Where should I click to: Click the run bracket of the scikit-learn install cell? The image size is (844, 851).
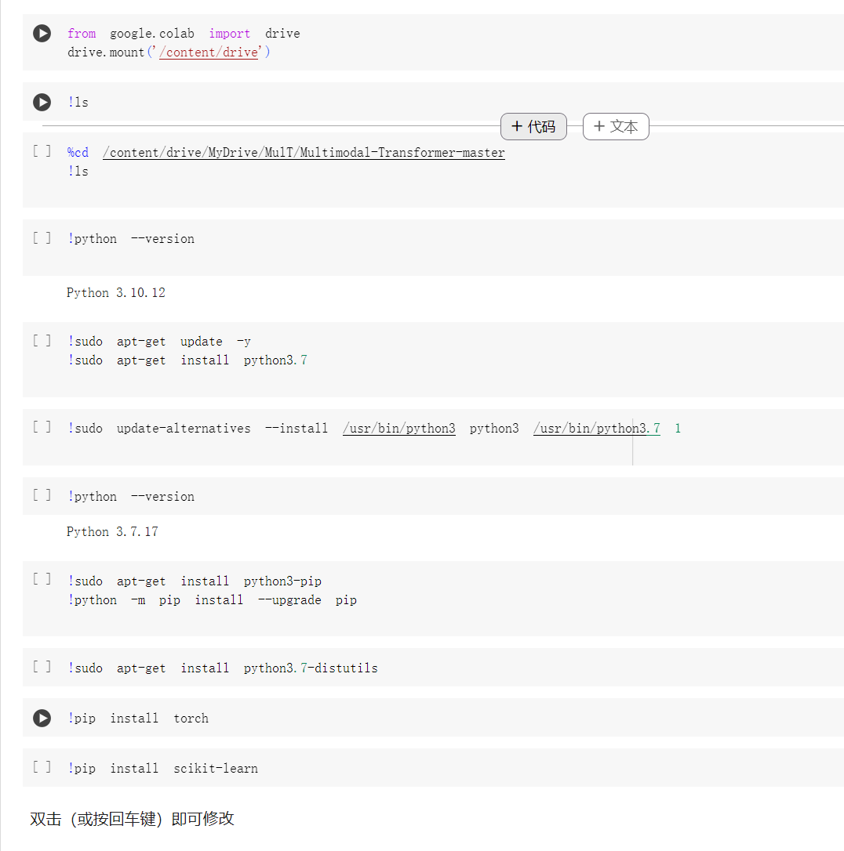42,767
